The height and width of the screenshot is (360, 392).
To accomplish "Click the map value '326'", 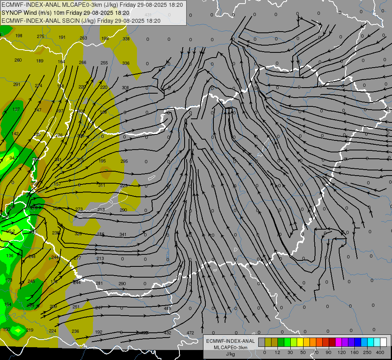I will 78,234.
